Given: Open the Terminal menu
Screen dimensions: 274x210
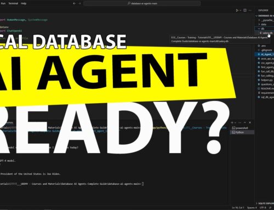Looking at the screenshot, I should point(13,3).
